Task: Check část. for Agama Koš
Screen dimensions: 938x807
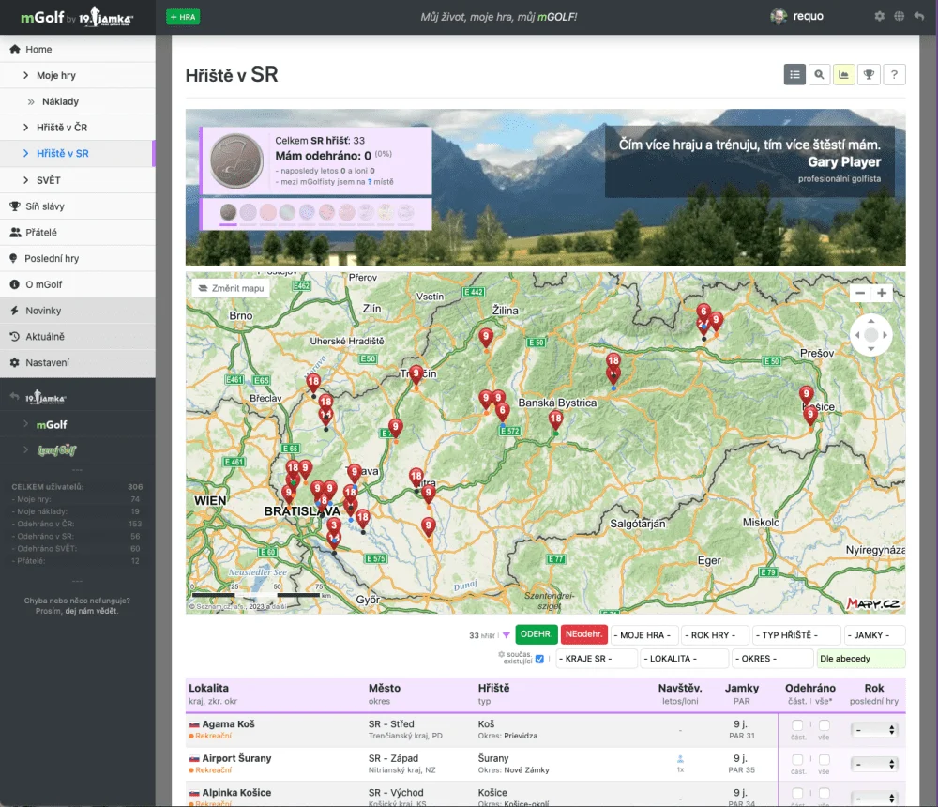Action: pos(797,725)
